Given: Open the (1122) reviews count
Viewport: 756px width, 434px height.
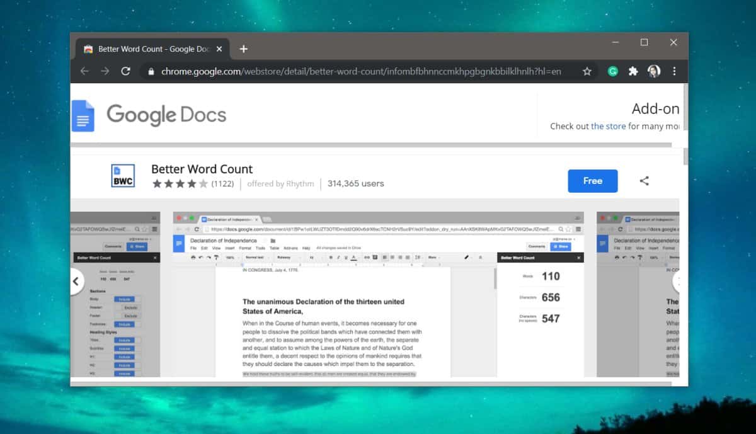Looking at the screenshot, I should pyautogui.click(x=223, y=184).
